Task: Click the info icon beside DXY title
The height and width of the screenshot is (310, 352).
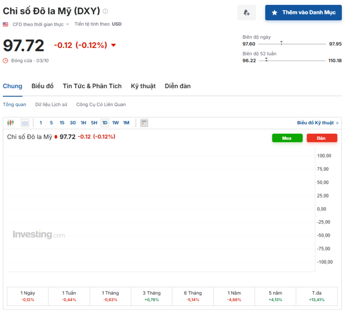Action: 105,11
